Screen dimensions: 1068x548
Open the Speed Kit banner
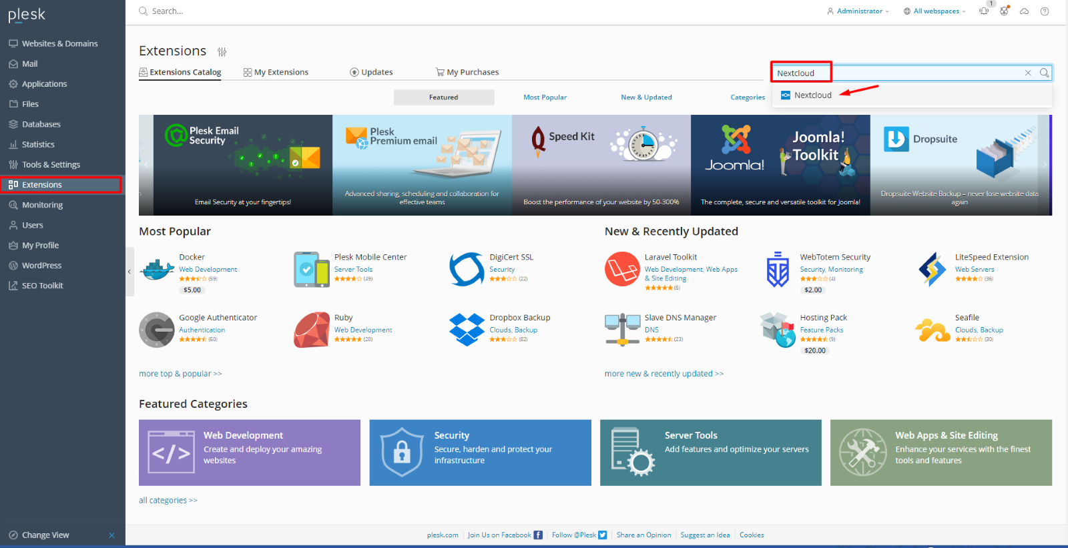point(601,165)
